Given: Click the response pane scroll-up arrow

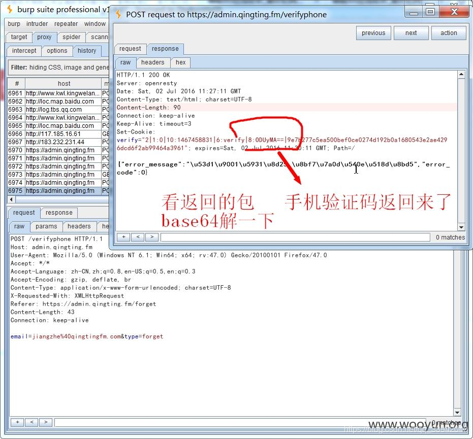Looking at the screenshot, I should point(461,75).
